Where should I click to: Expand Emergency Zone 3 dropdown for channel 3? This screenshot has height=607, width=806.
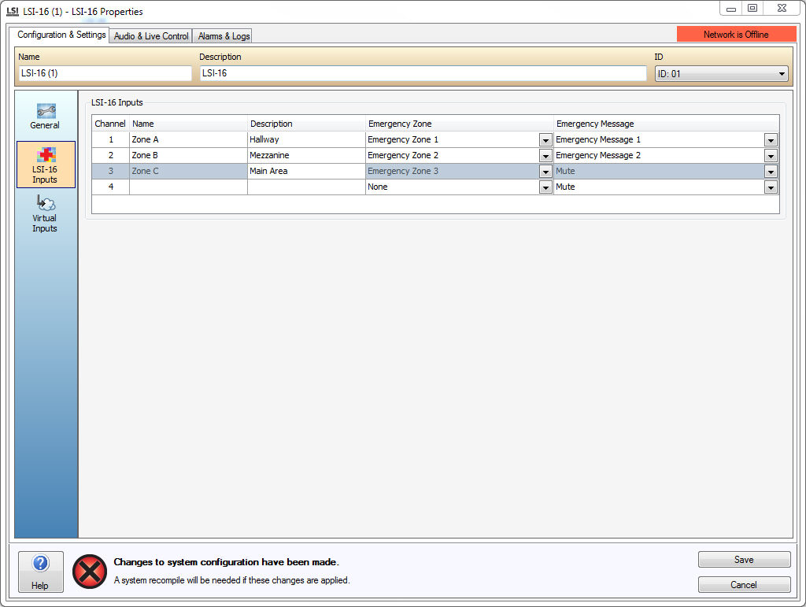pos(545,172)
